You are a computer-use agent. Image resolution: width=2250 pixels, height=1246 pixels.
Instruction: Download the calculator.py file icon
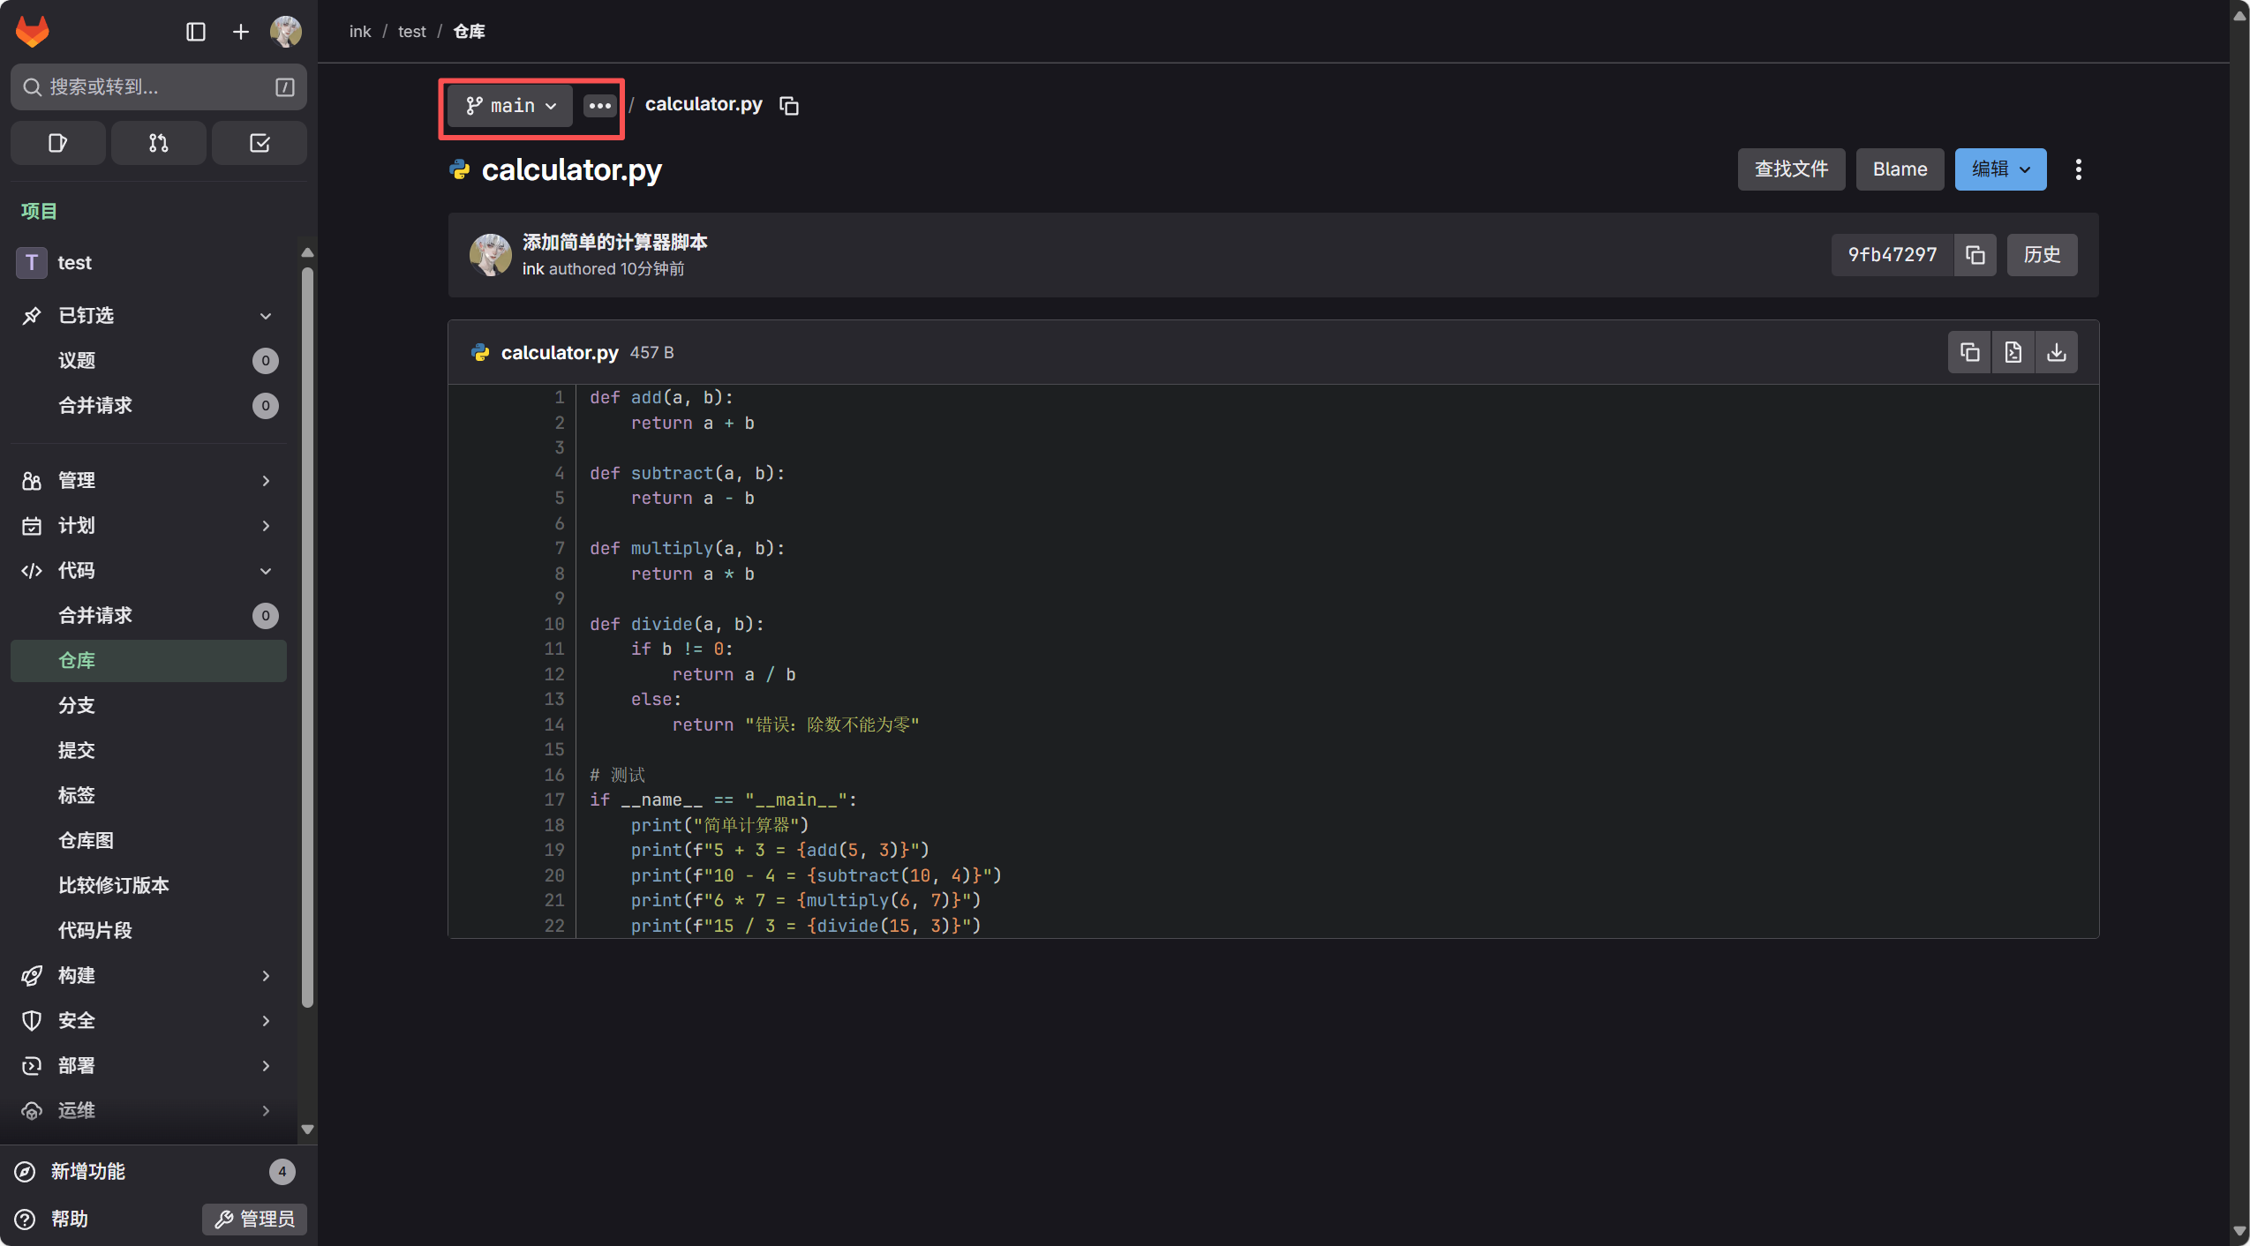pyautogui.click(x=2056, y=352)
